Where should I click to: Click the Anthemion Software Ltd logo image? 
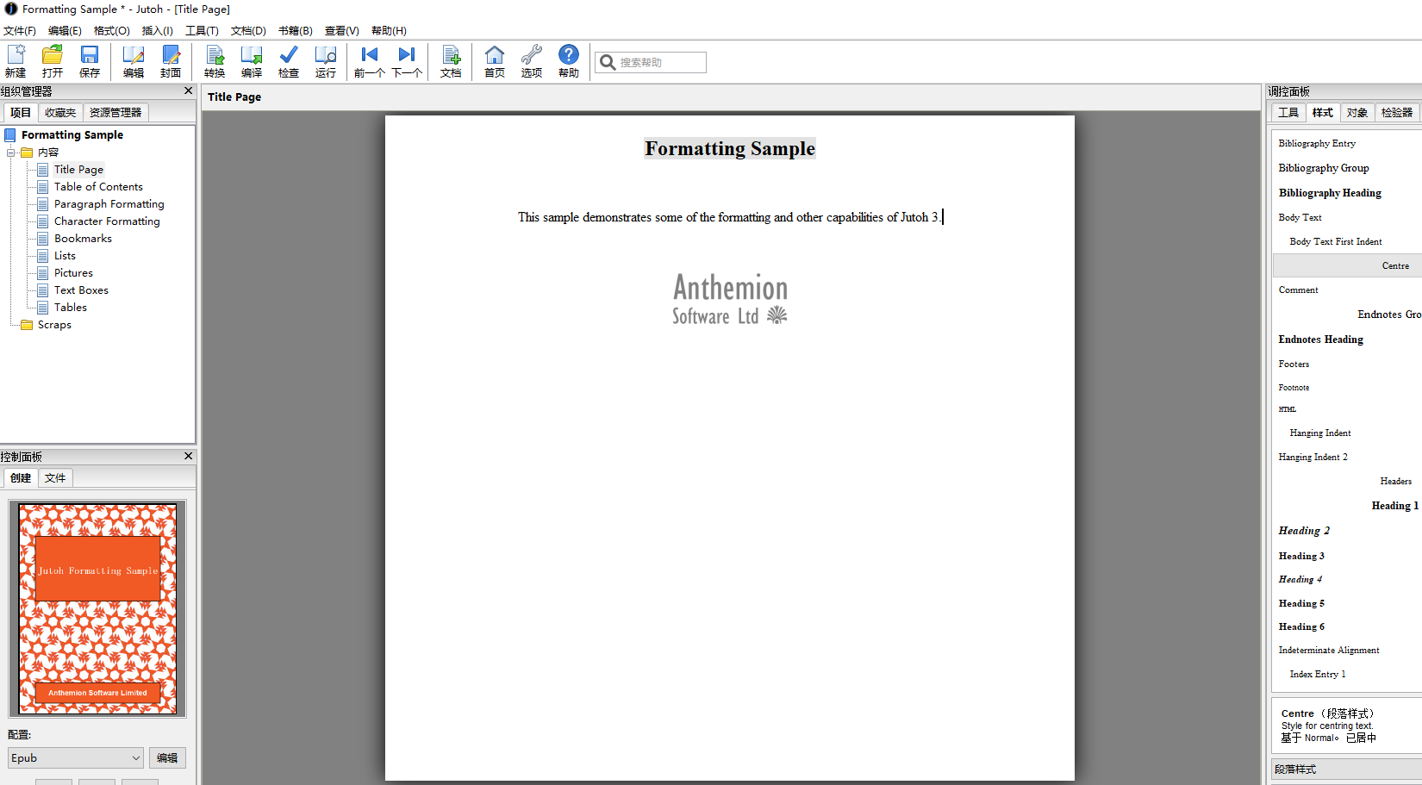[730, 299]
